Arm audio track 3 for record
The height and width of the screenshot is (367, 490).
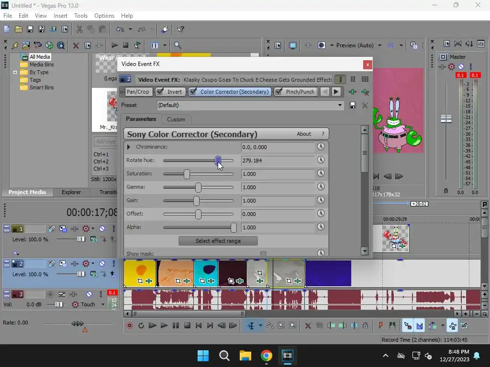[x=50, y=294]
